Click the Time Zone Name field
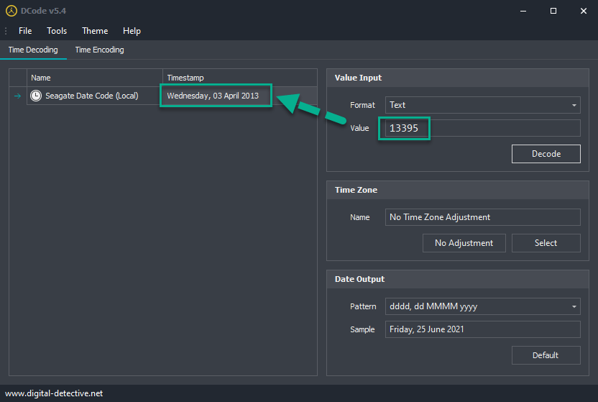This screenshot has height=402, width=598. [x=483, y=217]
